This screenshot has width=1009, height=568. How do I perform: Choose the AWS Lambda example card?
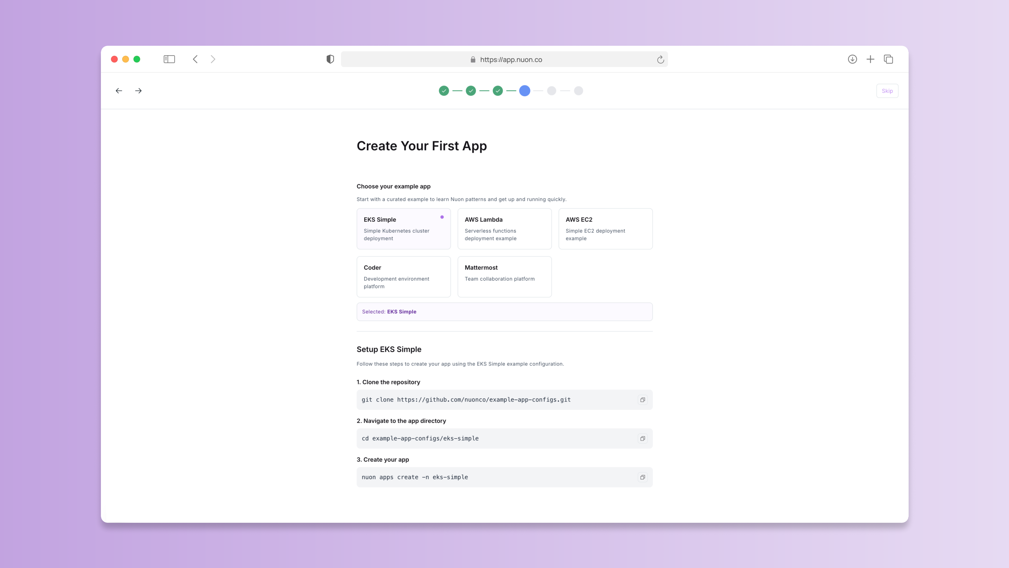tap(504, 229)
